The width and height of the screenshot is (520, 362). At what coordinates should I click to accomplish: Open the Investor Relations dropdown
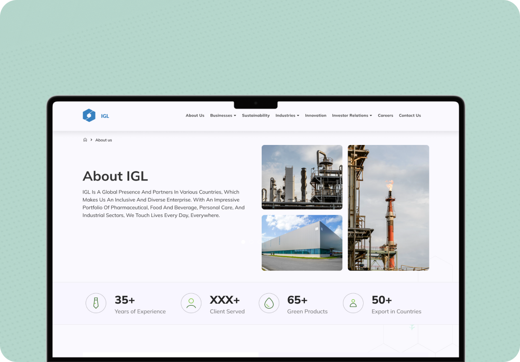click(x=352, y=116)
